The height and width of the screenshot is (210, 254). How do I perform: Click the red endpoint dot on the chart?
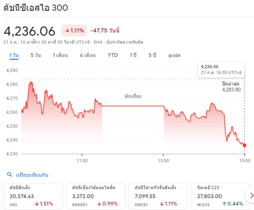click(244, 145)
